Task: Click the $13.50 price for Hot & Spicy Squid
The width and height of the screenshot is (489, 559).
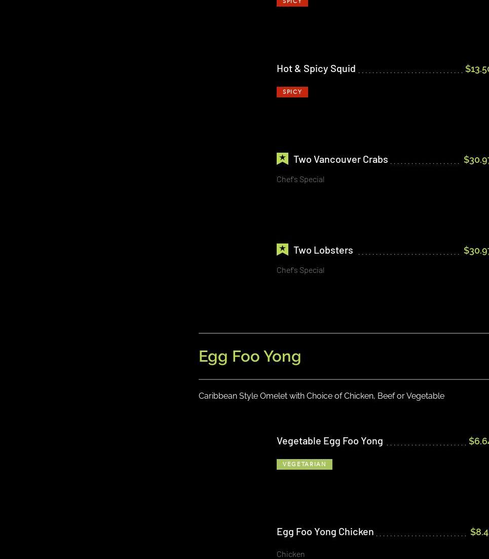Action: 476,68
